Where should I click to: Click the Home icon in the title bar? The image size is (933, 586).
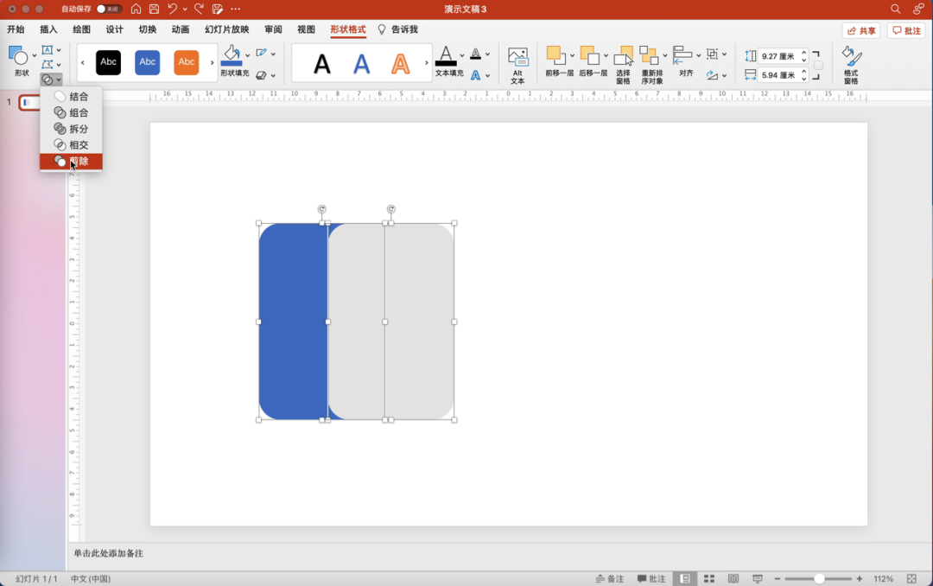pos(136,9)
